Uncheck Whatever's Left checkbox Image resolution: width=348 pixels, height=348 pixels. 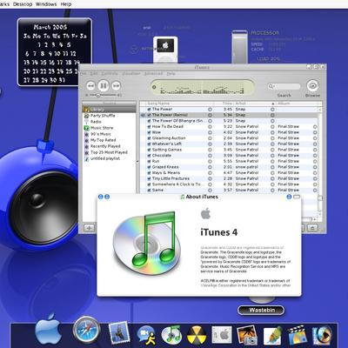coord(149,144)
